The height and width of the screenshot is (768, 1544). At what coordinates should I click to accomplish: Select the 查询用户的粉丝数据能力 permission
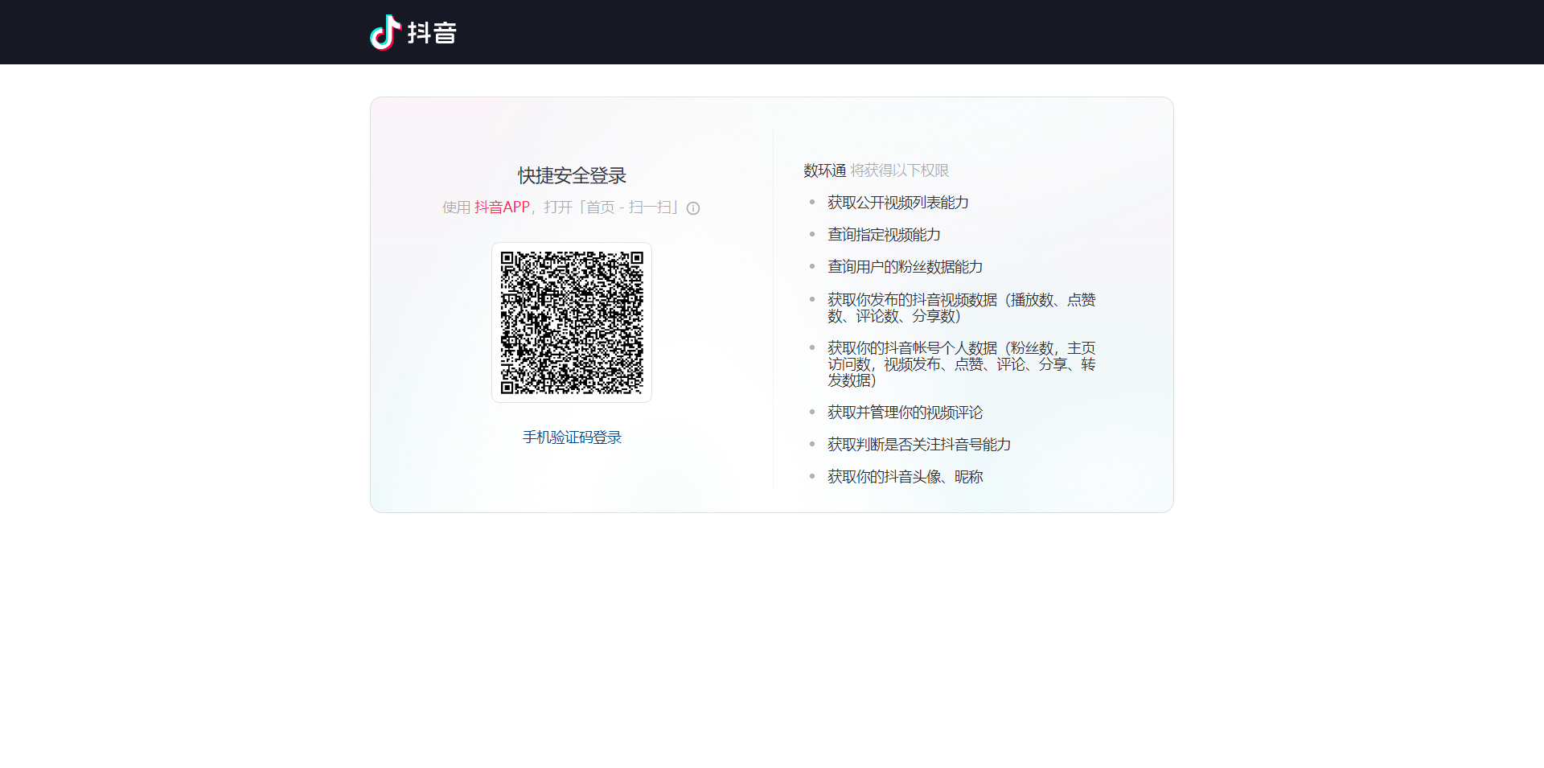[905, 267]
